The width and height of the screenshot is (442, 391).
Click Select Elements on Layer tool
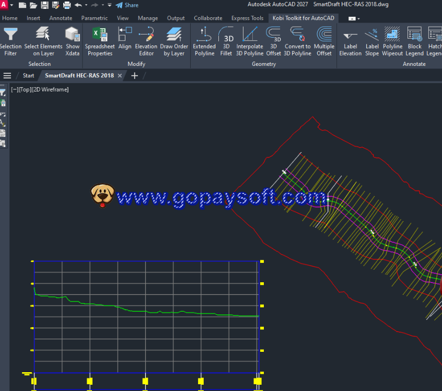pos(43,41)
